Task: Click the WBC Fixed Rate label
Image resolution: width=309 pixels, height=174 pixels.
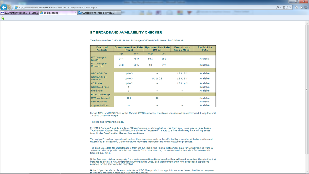Action: pos(100,87)
